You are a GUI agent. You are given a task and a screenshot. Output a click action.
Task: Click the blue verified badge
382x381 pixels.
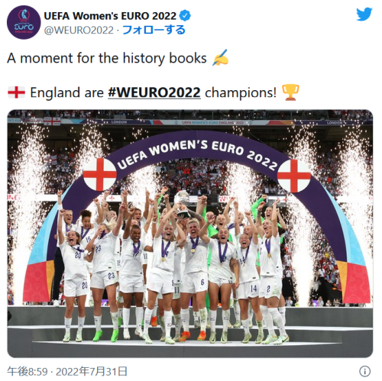pos(185,15)
